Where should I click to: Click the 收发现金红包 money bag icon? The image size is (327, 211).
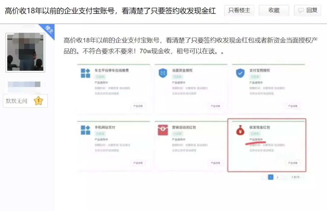[x=240, y=130]
